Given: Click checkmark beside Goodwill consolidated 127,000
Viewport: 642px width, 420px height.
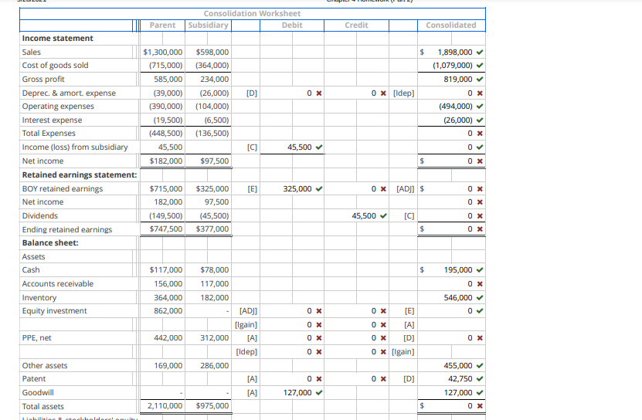Looking at the screenshot, I should 480,392.
